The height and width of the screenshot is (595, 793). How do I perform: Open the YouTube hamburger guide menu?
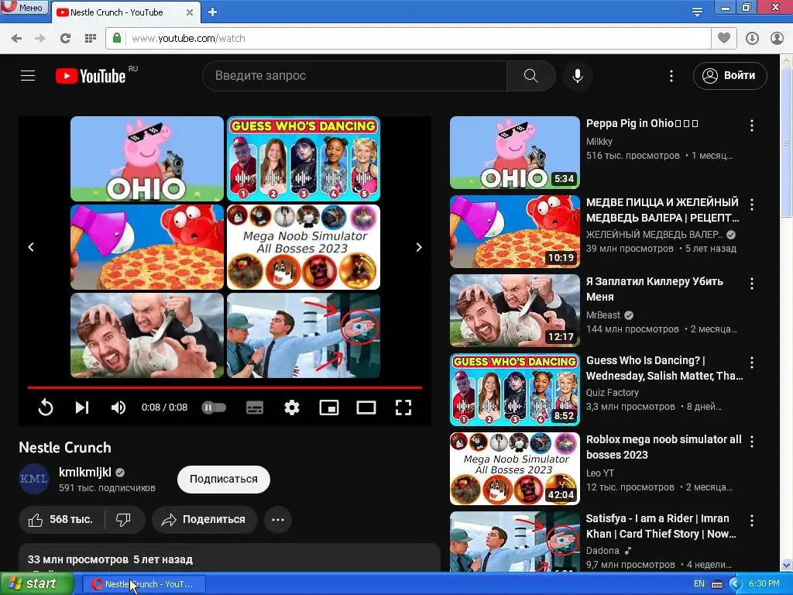point(28,76)
